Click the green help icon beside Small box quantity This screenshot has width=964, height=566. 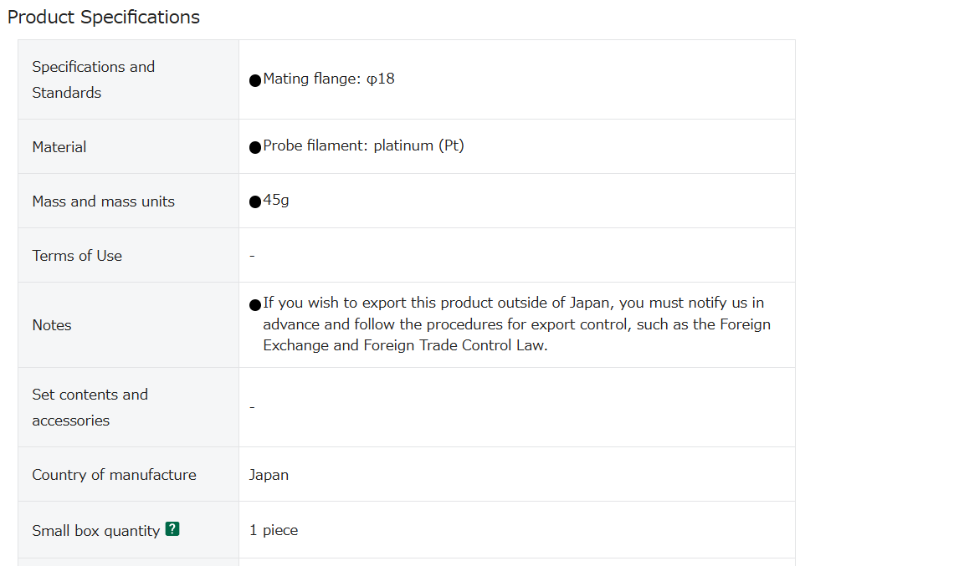click(172, 529)
